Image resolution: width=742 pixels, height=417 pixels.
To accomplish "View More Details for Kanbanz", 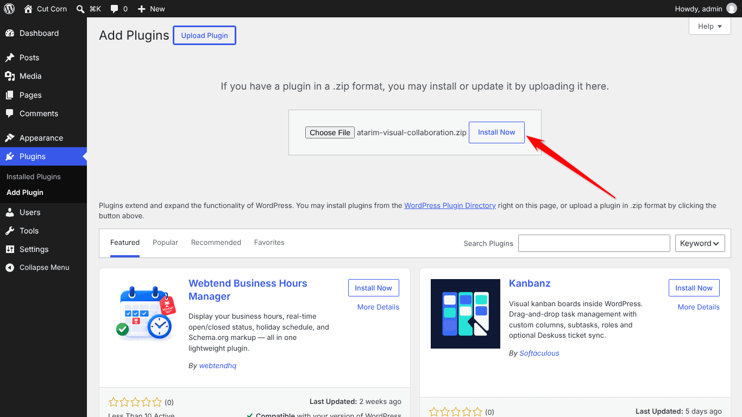I will point(699,307).
